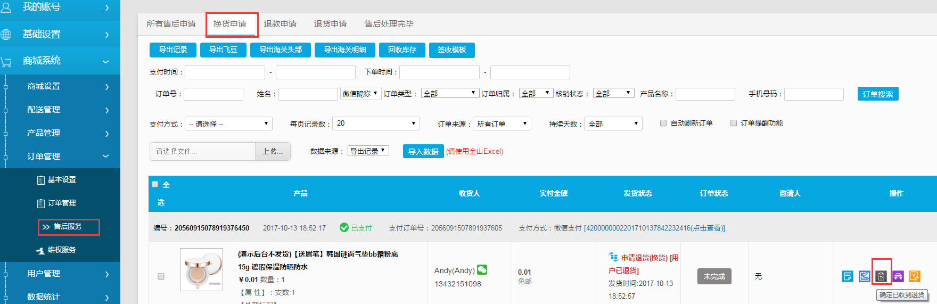Screen dimensions: 937x304
Task: Toggle the 全选 select-all checkbox
Action: (x=155, y=184)
